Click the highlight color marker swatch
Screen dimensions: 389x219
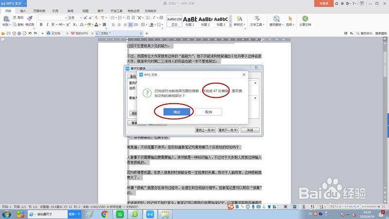coord(89,25)
